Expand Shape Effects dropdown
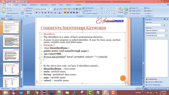 135,13
